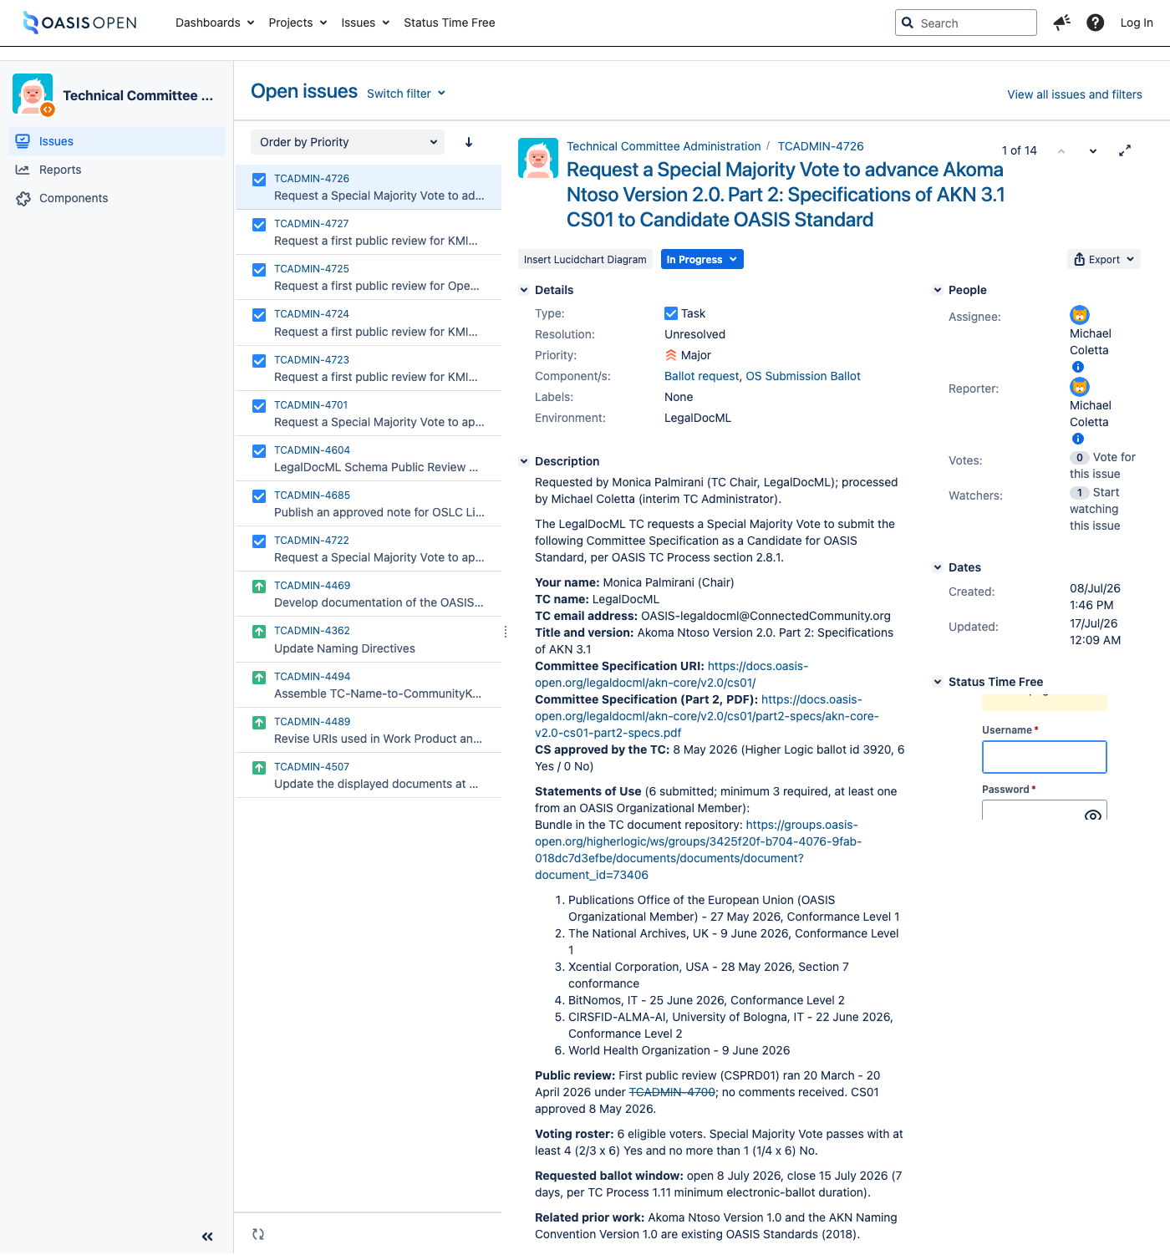Open the Issues menu in top navigation

coord(365,23)
